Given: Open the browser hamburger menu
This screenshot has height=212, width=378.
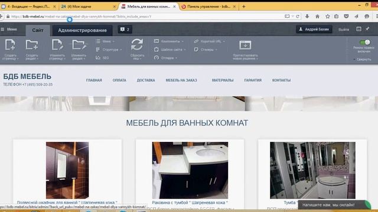Looking at the screenshot, I should click(x=377, y=16).
